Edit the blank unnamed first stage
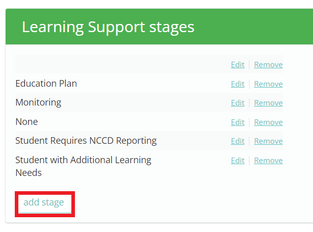This screenshot has height=232, width=313. tap(238, 64)
